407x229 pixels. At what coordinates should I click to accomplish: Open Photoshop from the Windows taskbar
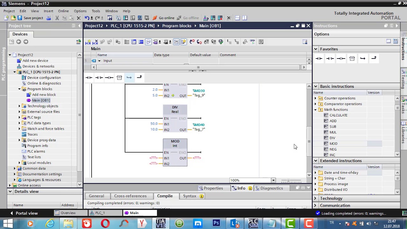[x=216, y=223]
